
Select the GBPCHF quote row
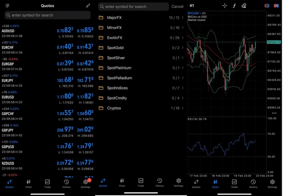point(48,114)
